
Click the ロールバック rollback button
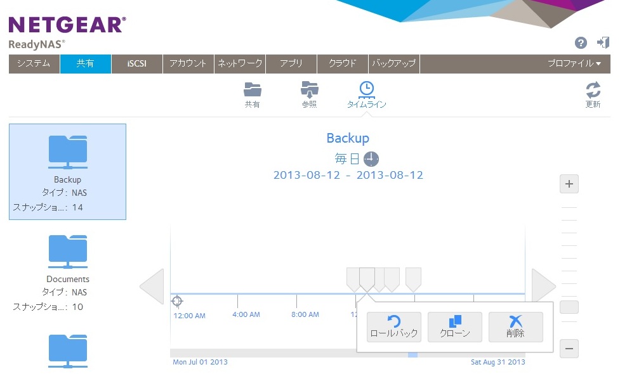[x=394, y=327]
